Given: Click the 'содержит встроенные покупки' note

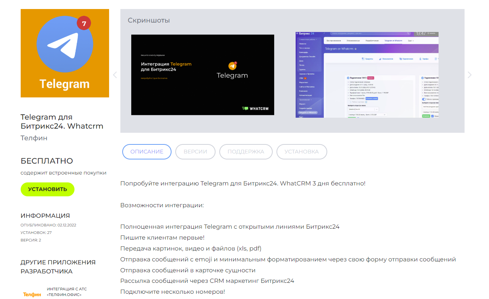Looking at the screenshot, I should click(64, 173).
